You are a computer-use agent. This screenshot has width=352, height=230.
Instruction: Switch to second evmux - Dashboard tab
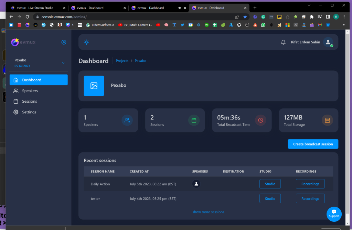(x=98, y=8)
